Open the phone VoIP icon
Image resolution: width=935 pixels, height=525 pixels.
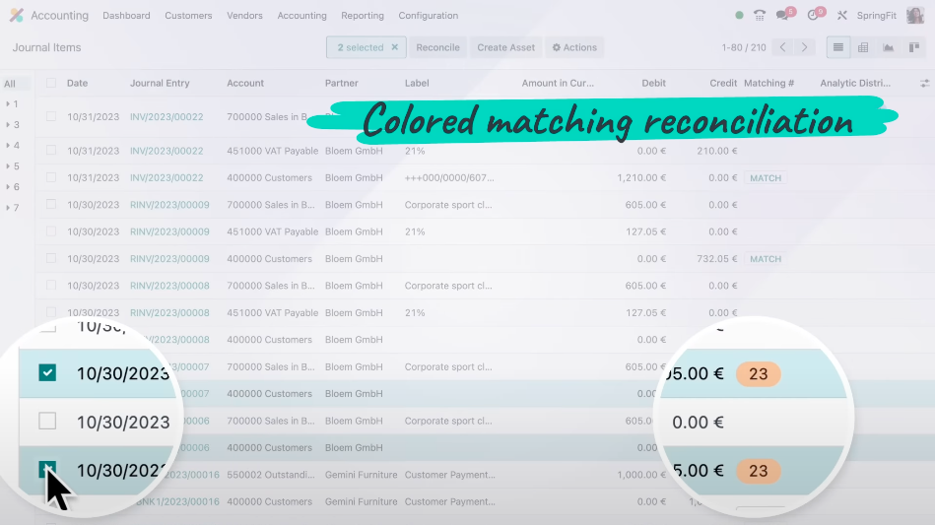point(759,16)
